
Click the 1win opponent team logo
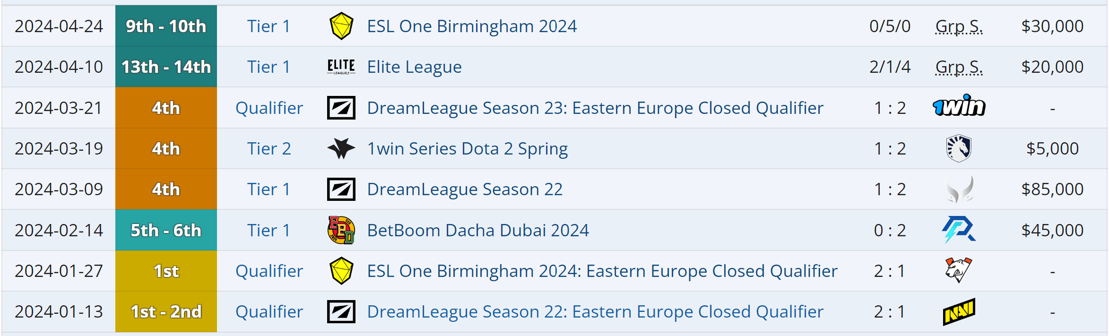tap(957, 108)
